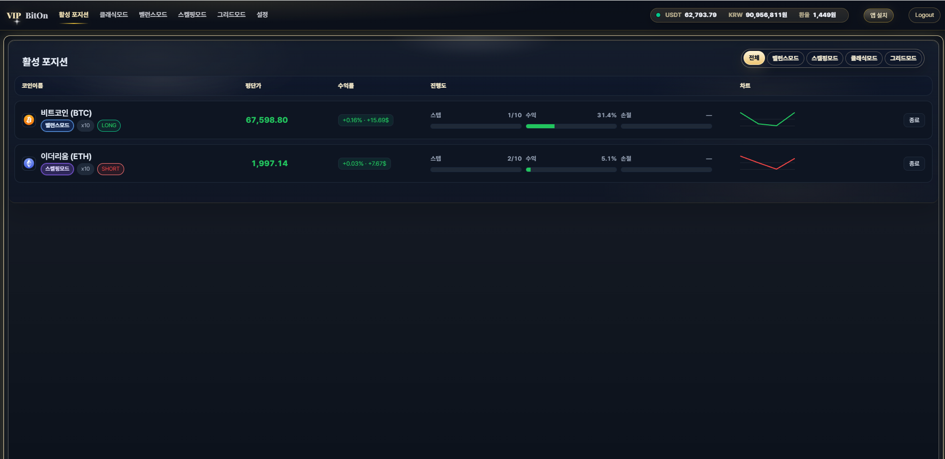Viewport: 945px width, 459px height.
Task: Click the green status dot beside USDT
Action: [658, 15]
